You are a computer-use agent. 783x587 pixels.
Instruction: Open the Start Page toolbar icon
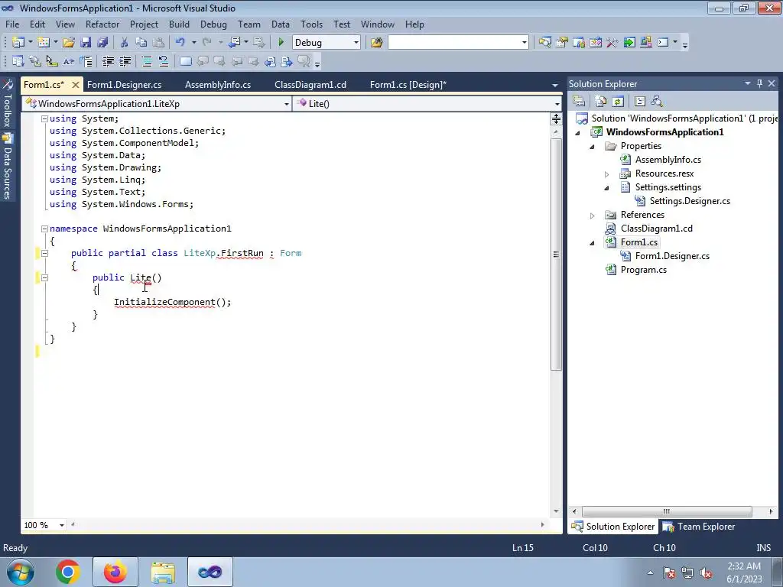click(x=629, y=43)
